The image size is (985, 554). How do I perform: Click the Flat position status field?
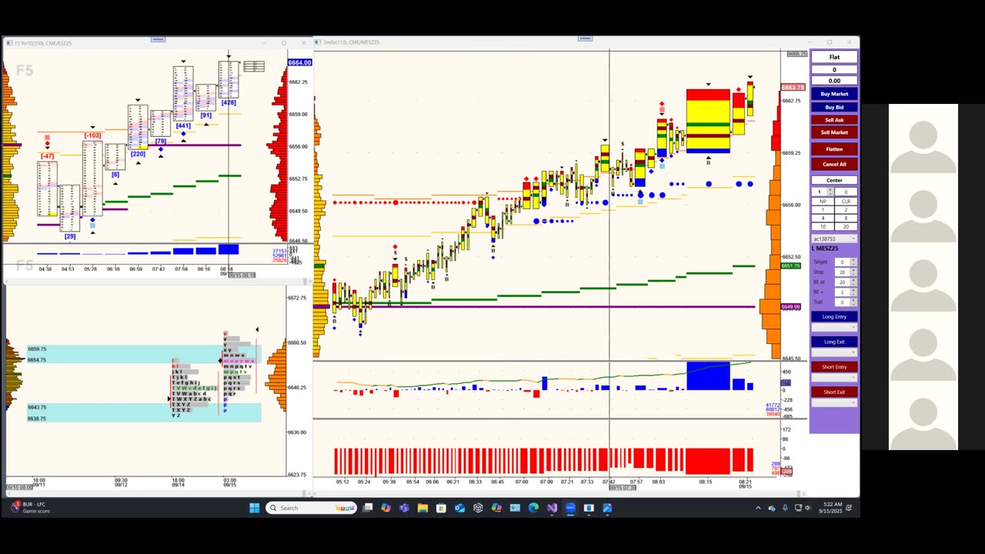[x=834, y=57]
